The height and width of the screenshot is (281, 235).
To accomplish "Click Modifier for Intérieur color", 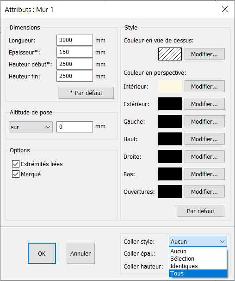I will [204, 86].
